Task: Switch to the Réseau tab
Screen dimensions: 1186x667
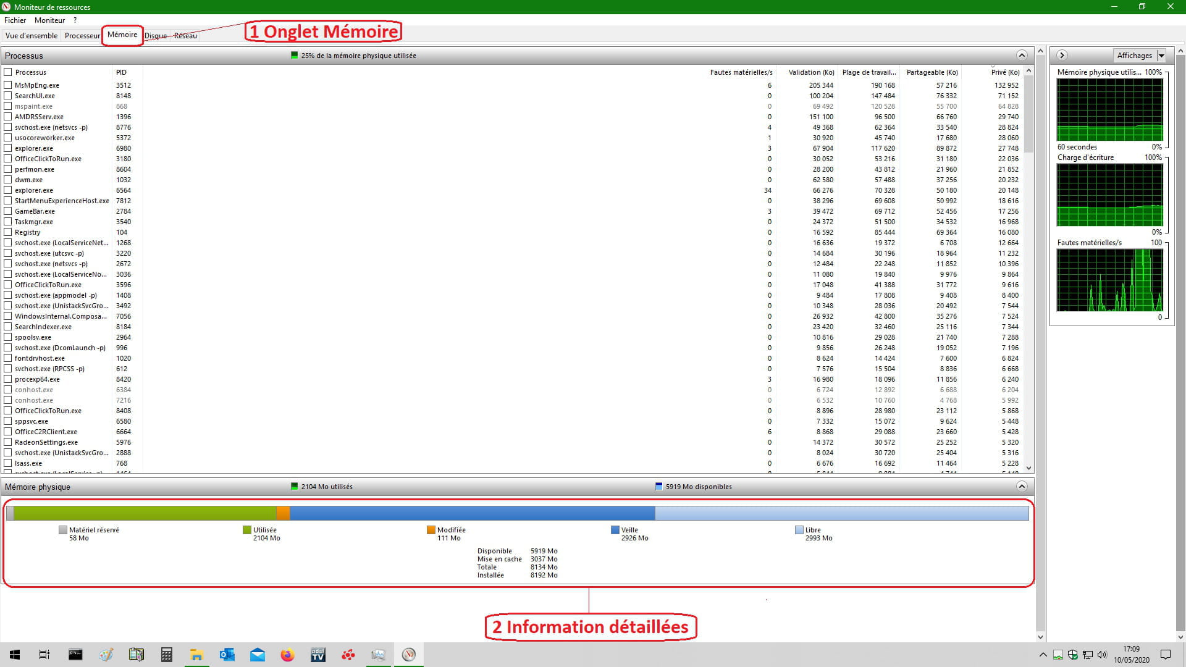Action: click(185, 36)
